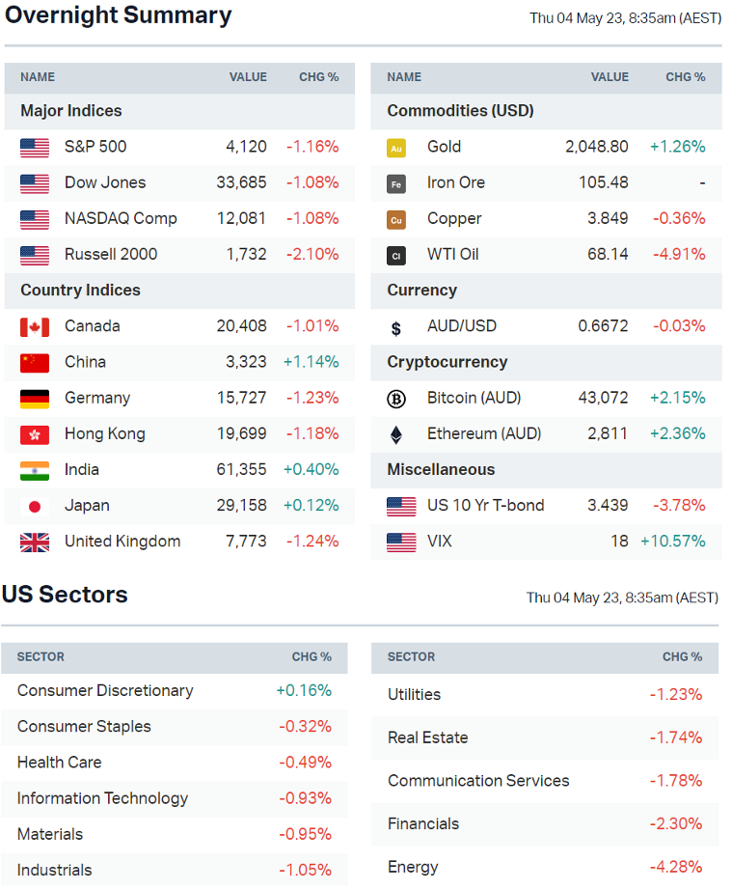Open the Russell 2000 index row
The height and width of the screenshot is (890, 732).
111,254
